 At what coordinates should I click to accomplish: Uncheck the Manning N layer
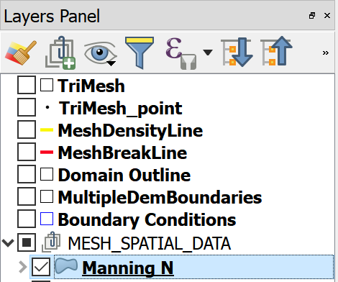point(41,267)
